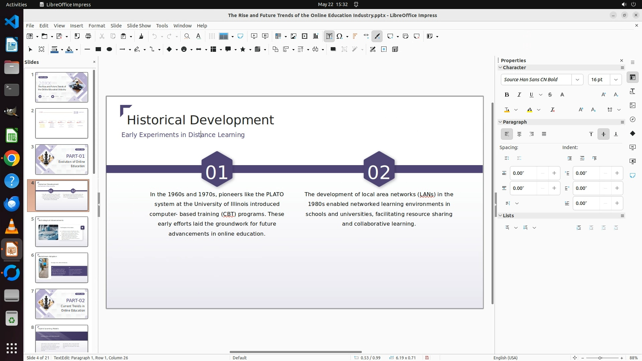Increase above paragraph spacing plus button

[554, 173]
